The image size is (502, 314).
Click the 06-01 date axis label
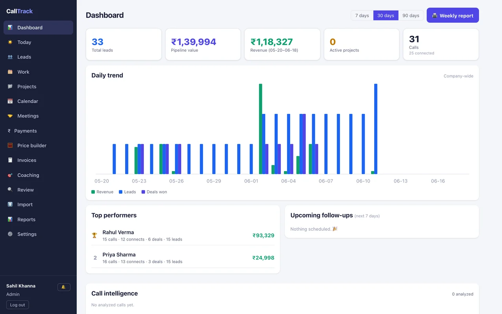[251, 181]
